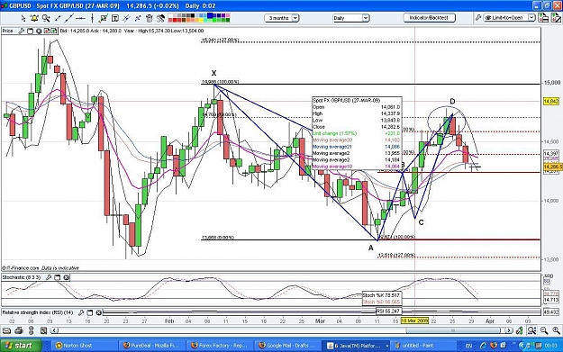Click the chart with green checkmark icon
This screenshot has height=352, width=563.
click(x=104, y=18)
